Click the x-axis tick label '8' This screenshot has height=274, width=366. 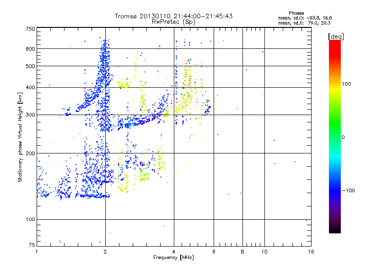[x=242, y=252]
